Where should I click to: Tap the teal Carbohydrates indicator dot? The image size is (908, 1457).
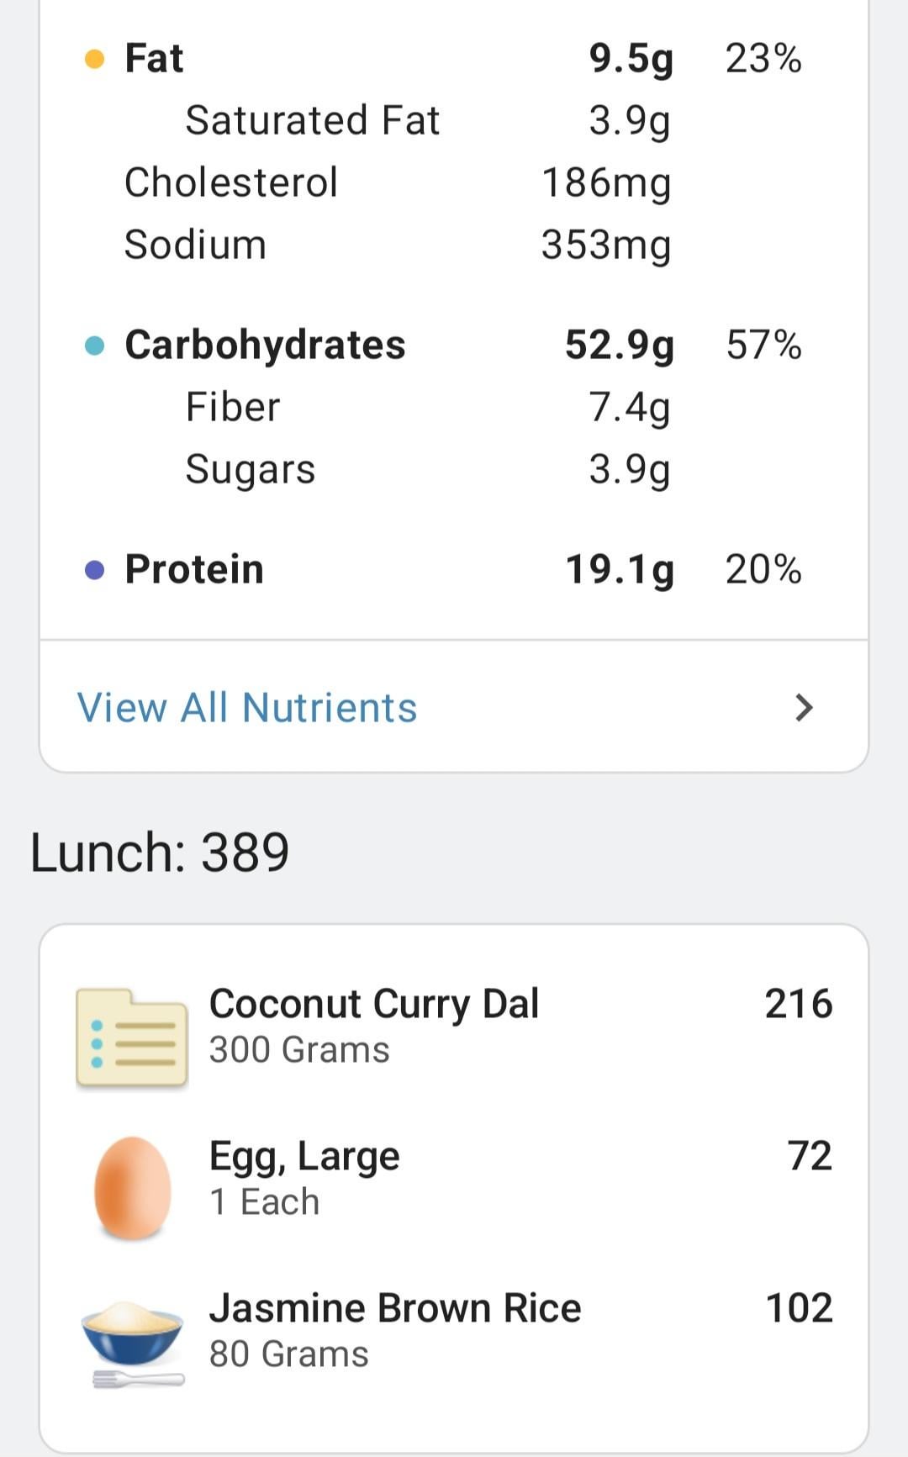coord(95,346)
